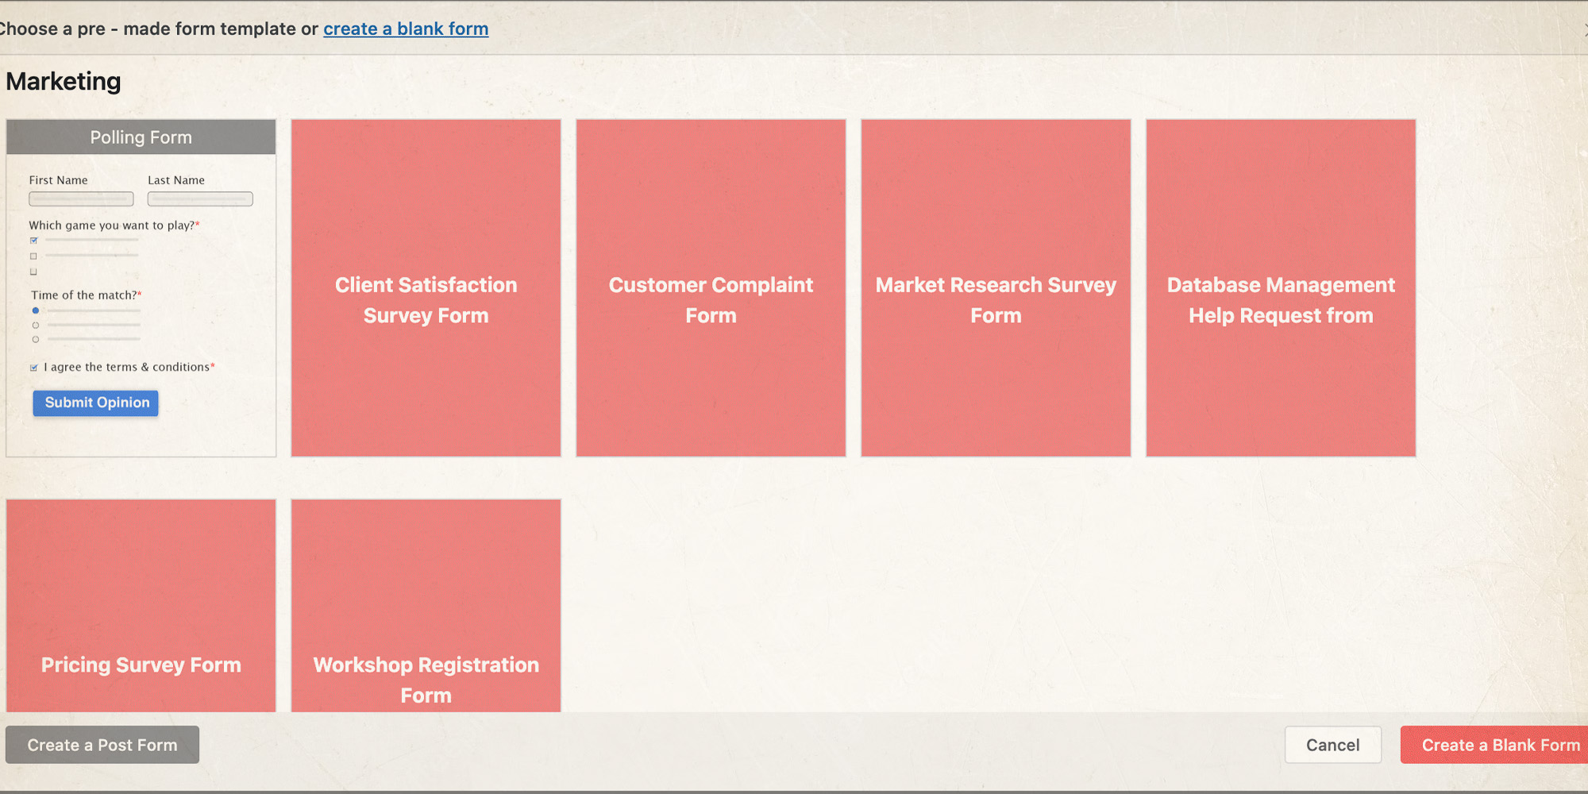Image resolution: width=1588 pixels, height=794 pixels.
Task: Check the third game option checkbox
Action: click(33, 272)
